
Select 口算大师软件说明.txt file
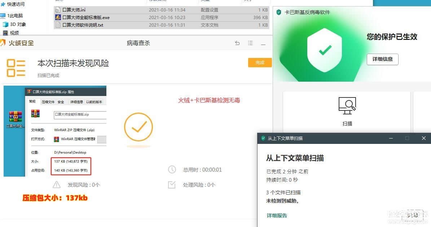pos(162,25)
